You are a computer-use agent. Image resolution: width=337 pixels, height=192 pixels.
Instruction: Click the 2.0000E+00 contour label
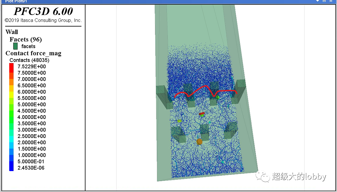pos(32,142)
